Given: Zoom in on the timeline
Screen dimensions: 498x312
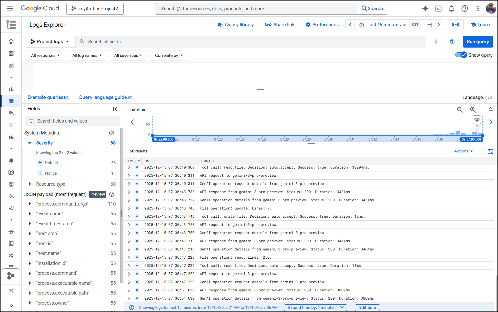Looking at the screenshot, I should [473, 110].
